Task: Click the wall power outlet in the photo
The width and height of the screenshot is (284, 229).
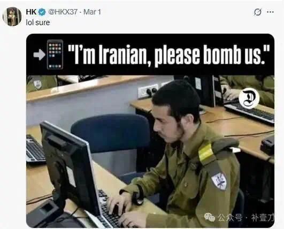Action: click(x=148, y=91)
